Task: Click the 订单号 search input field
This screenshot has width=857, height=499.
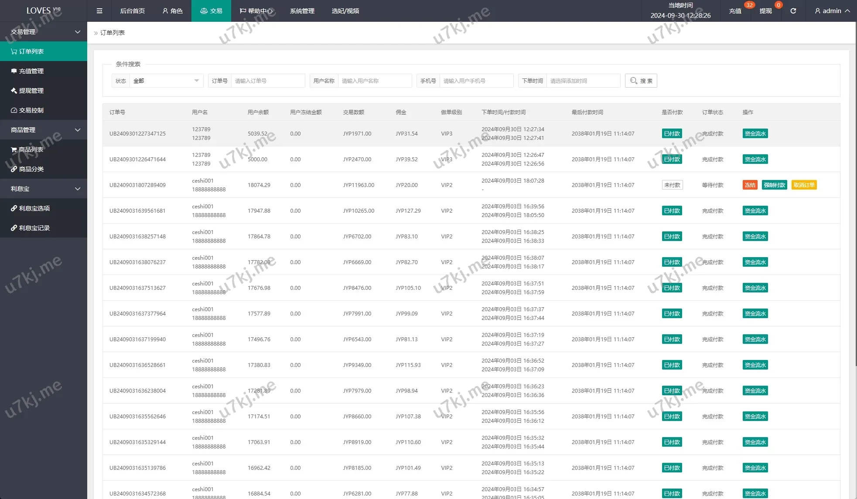Action: [x=267, y=81]
